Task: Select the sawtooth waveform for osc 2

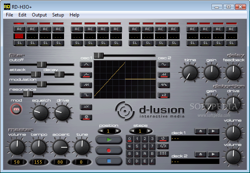Action: tap(164, 75)
